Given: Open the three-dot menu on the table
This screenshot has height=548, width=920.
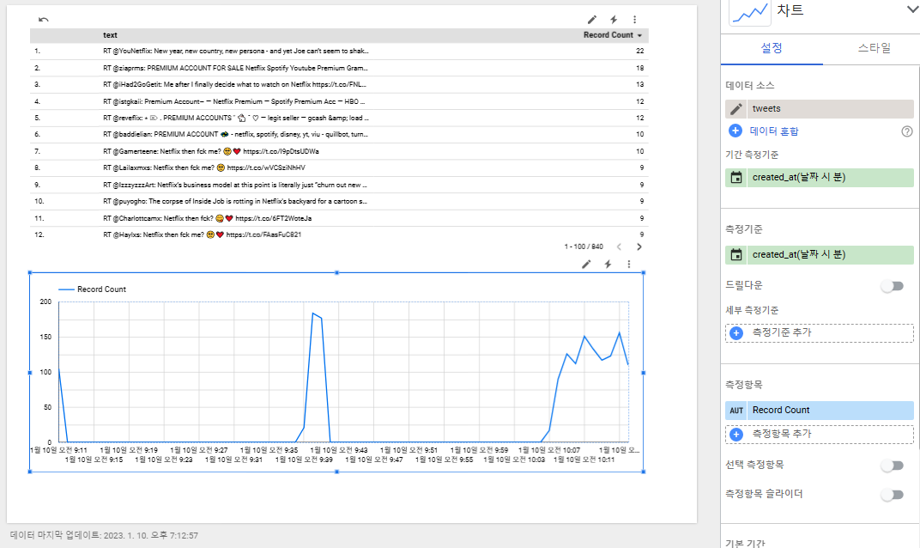Looking at the screenshot, I should pyautogui.click(x=633, y=19).
